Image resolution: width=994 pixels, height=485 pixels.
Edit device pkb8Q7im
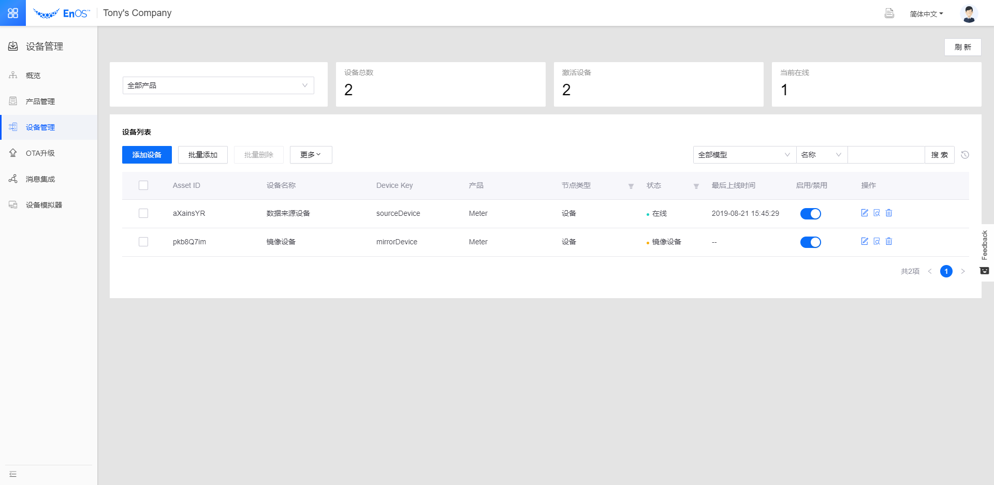tap(864, 241)
